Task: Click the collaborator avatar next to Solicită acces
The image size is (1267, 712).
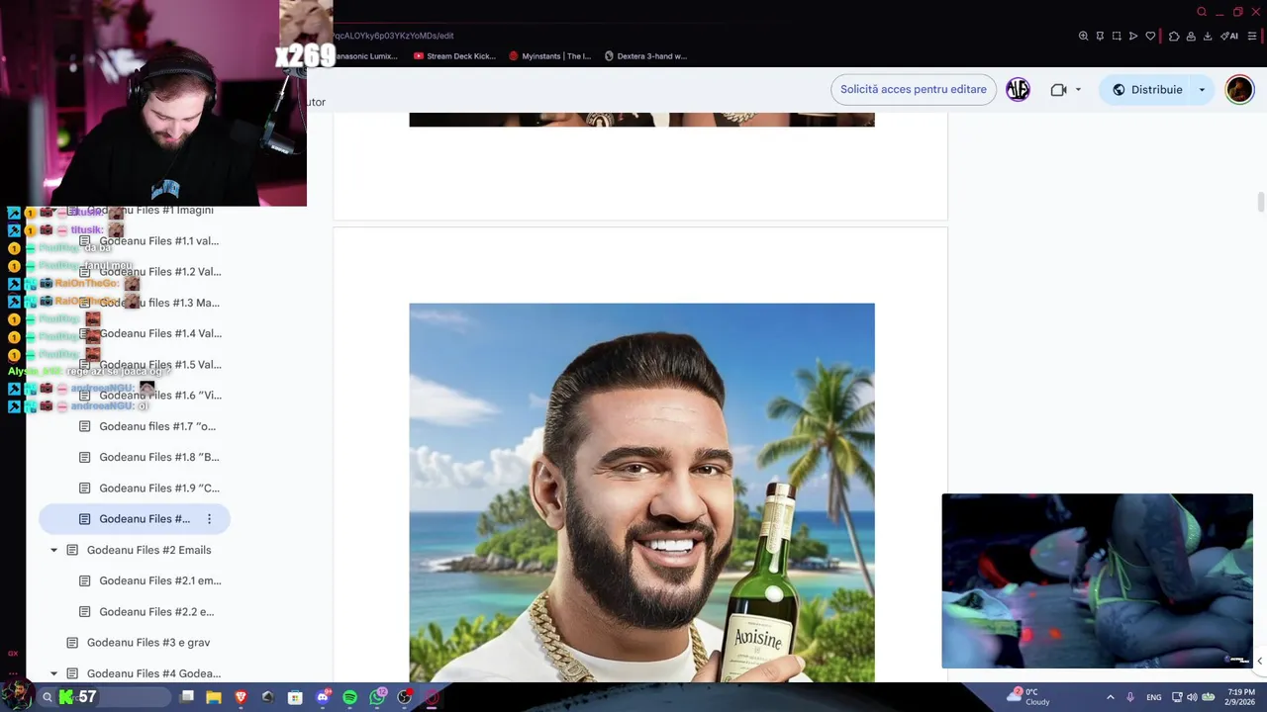Action: pyautogui.click(x=1018, y=89)
